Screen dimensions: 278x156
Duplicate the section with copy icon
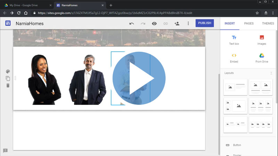[8, 79]
